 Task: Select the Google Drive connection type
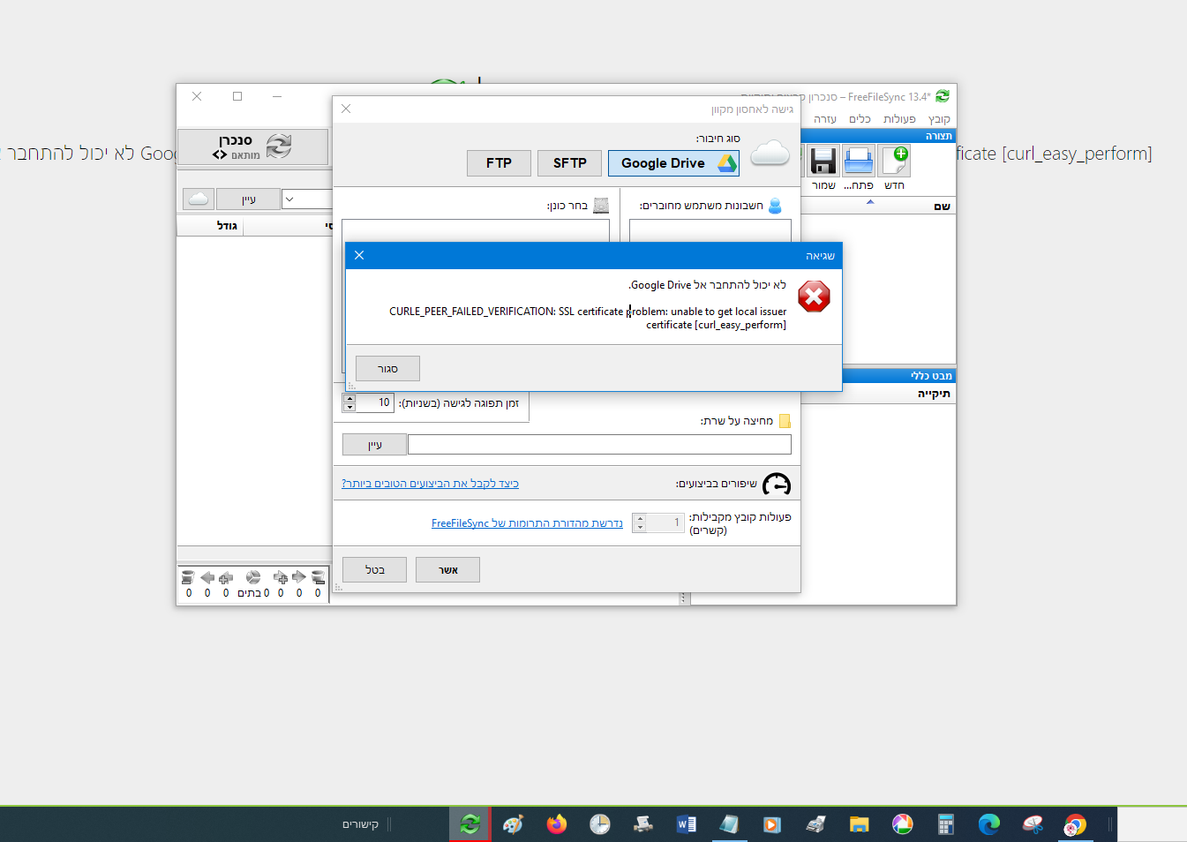(x=673, y=163)
